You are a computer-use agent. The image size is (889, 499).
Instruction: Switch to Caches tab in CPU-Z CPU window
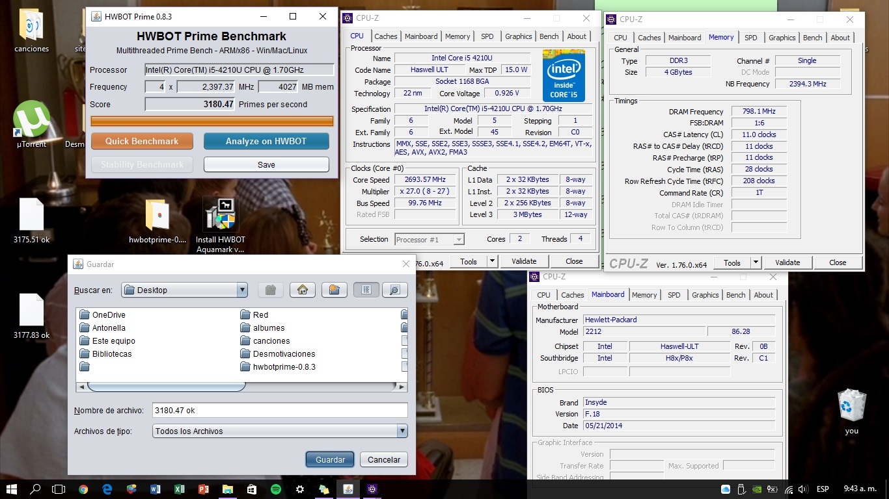coord(385,36)
